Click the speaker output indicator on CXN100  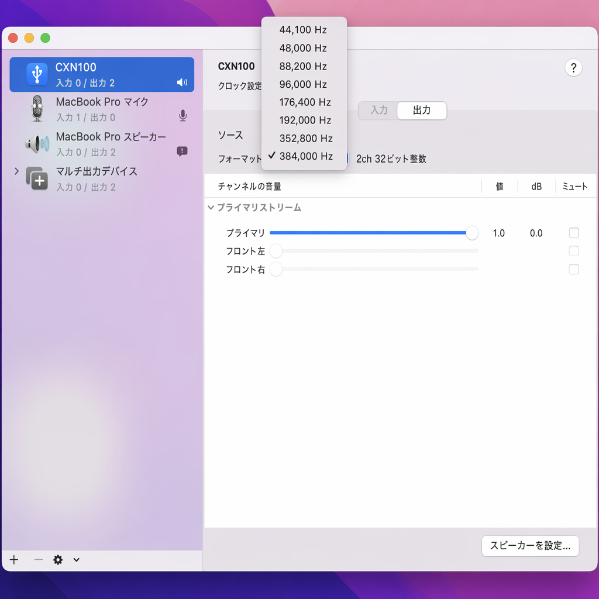click(183, 82)
